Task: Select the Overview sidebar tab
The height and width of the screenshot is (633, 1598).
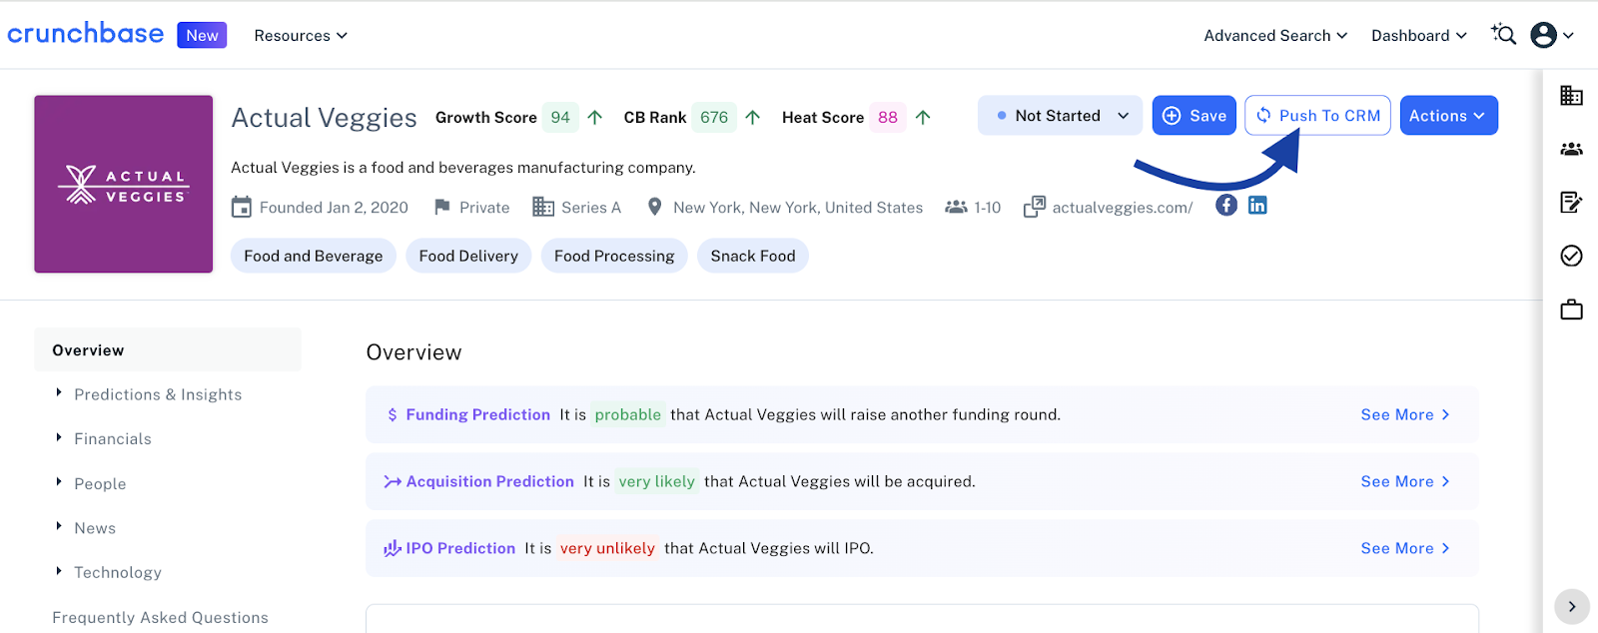Action: click(168, 350)
